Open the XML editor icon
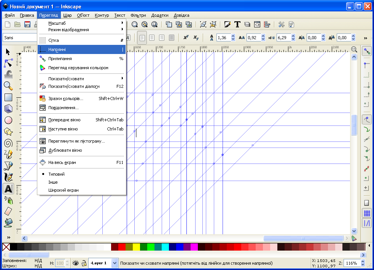Screen dimensions: 374x270 point(257,24)
